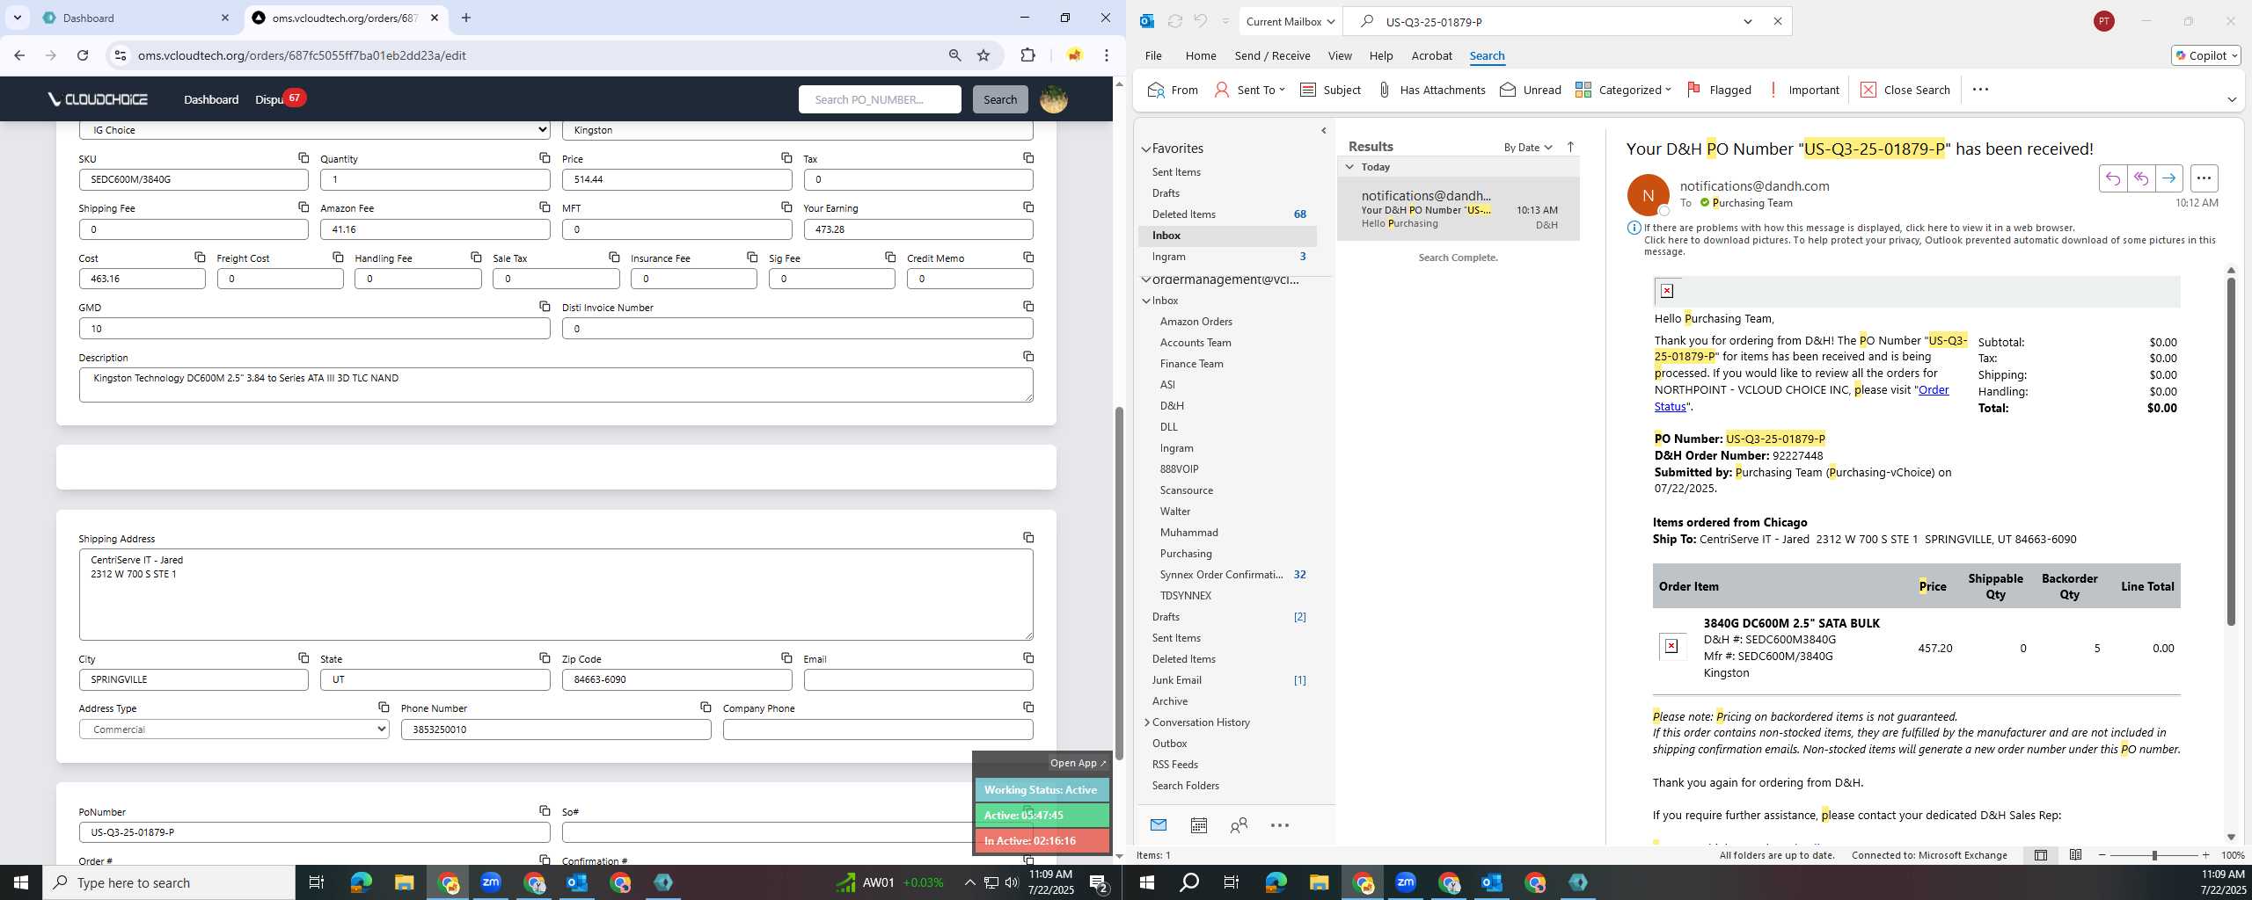Filter search results by Flagged

click(x=1719, y=90)
